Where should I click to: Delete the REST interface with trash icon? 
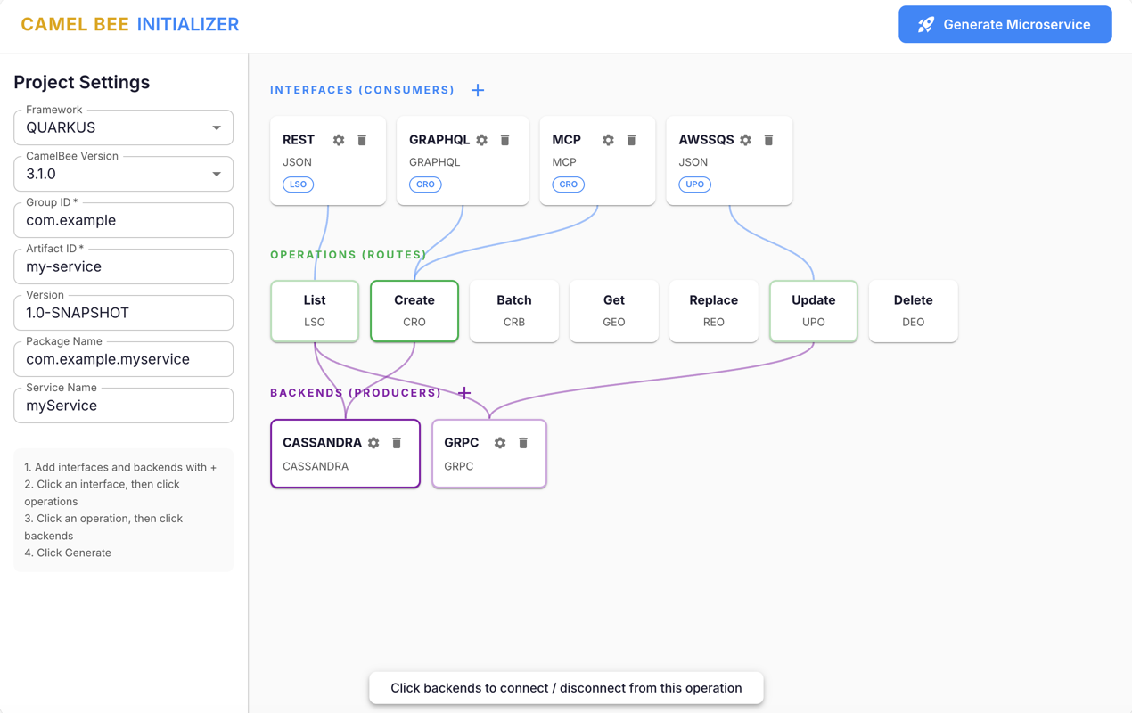click(x=361, y=140)
